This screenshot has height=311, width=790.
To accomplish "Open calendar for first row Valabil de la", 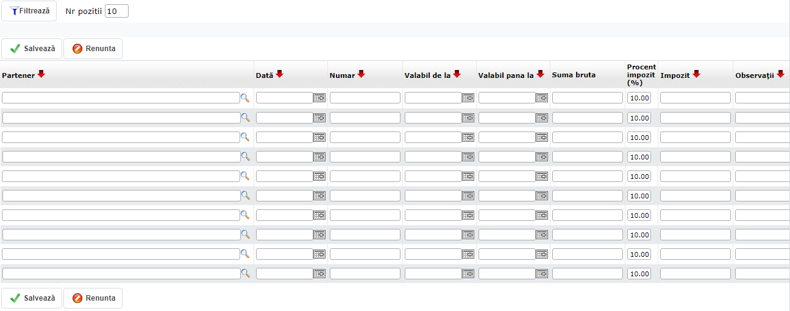I will tap(468, 97).
